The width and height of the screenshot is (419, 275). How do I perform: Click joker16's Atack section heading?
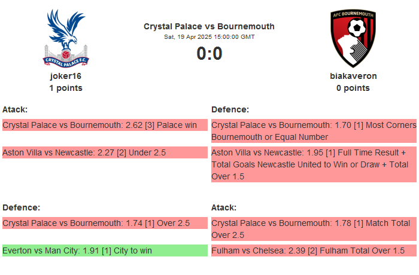point(15,109)
